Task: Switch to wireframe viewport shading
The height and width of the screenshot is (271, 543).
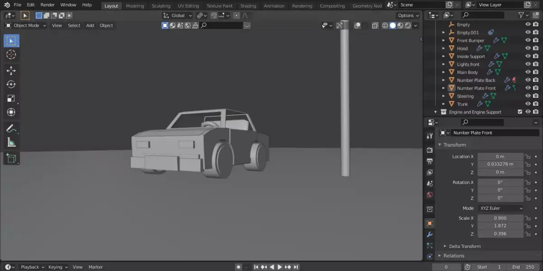Action: [385, 25]
